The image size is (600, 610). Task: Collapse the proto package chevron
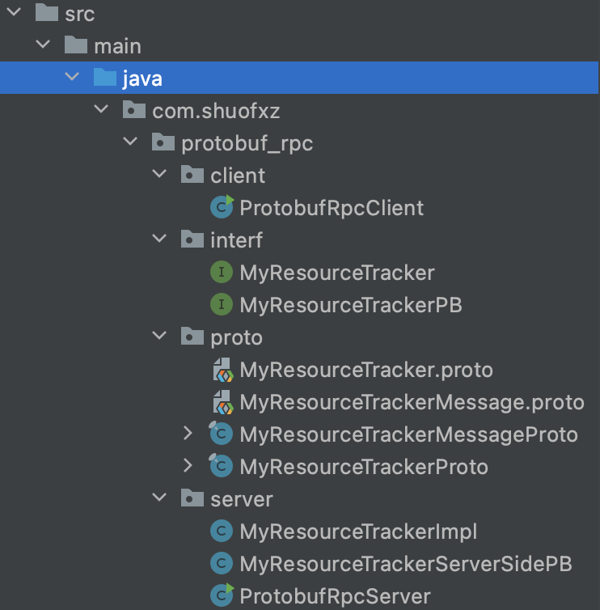pos(160,336)
